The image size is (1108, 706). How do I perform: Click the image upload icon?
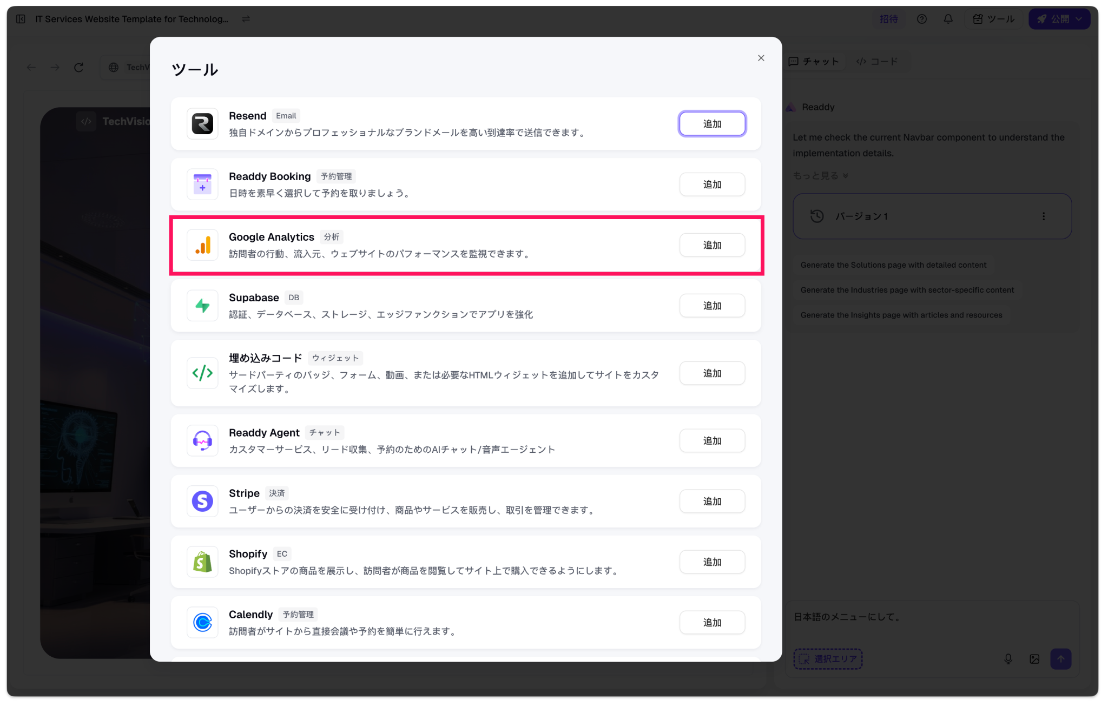click(1034, 659)
